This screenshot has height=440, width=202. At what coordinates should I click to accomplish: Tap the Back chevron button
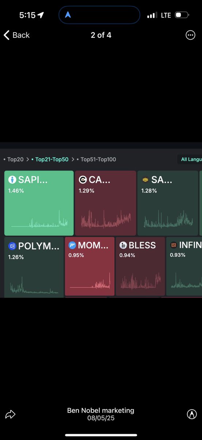tap(16, 35)
